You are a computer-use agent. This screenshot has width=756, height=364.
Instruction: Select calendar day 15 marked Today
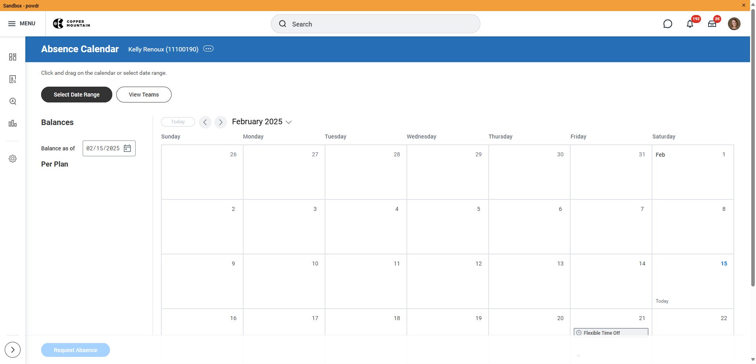point(693,281)
